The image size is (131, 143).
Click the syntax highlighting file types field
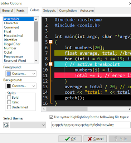coord(91,125)
